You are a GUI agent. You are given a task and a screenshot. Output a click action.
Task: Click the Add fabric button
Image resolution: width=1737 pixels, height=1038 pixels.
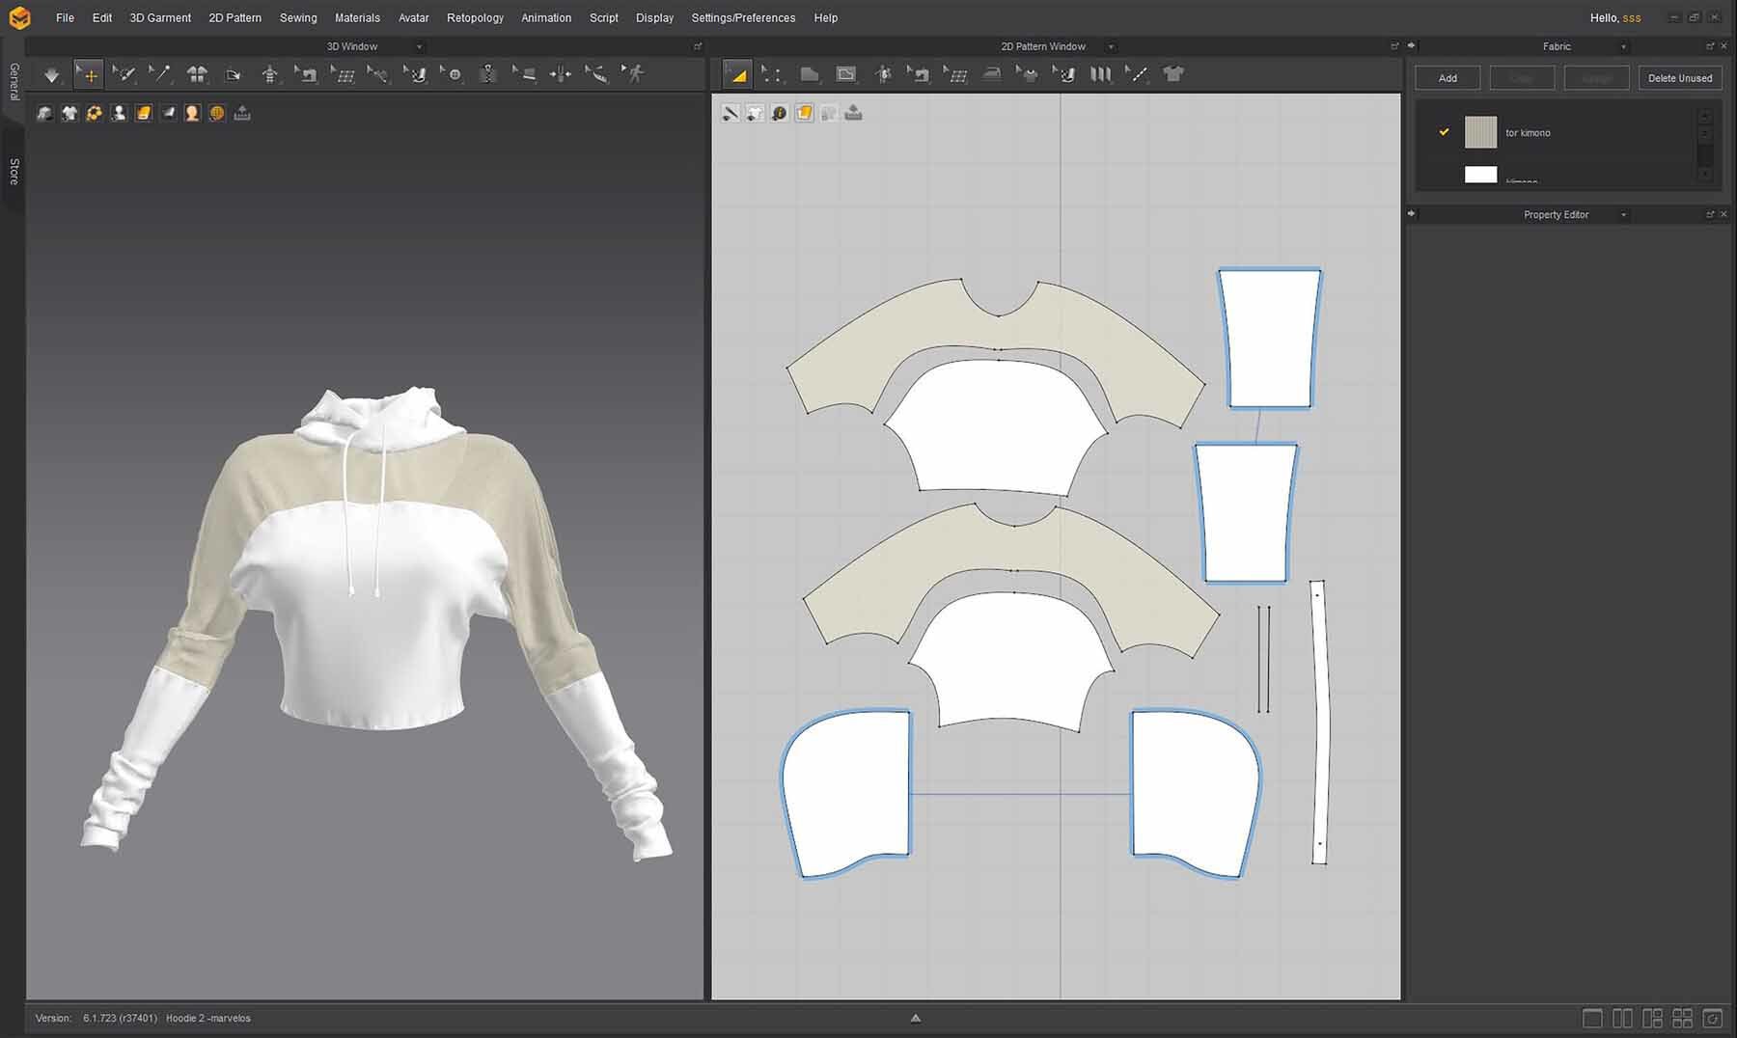(1447, 78)
